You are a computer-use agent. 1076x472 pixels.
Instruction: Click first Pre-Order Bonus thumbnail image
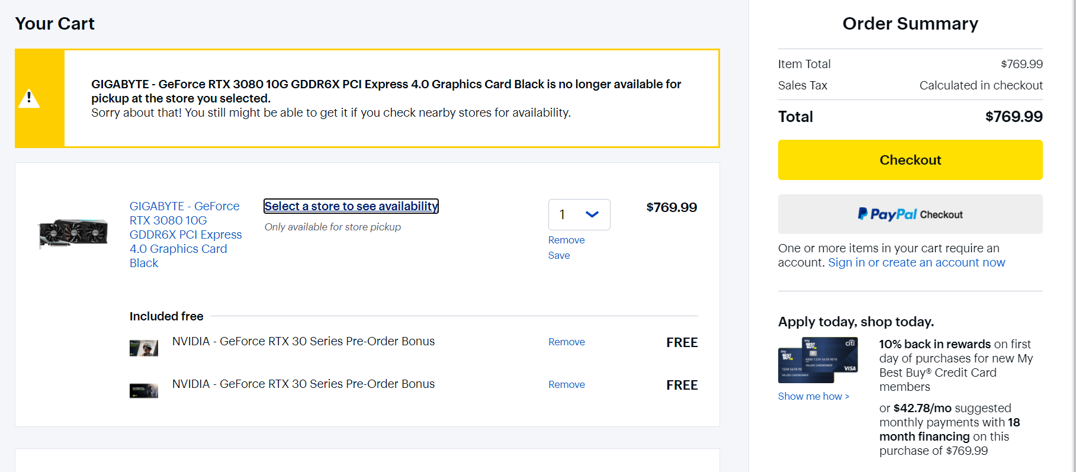[144, 348]
